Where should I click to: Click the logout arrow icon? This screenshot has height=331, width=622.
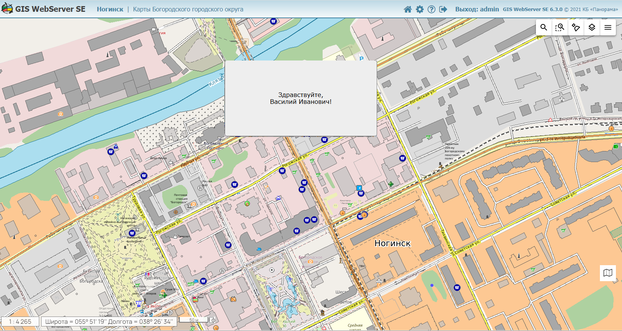[443, 9]
